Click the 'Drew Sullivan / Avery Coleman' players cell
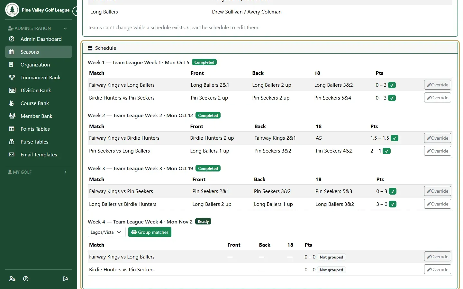The image size is (463, 289). 247,12
